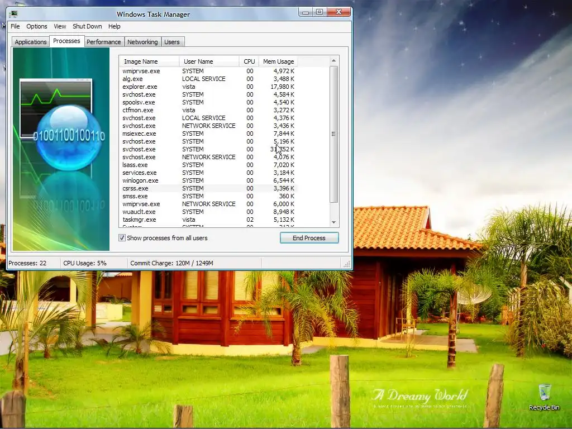This screenshot has width=572, height=429.
Task: Click the Commit Charge status entry
Action: point(172,263)
